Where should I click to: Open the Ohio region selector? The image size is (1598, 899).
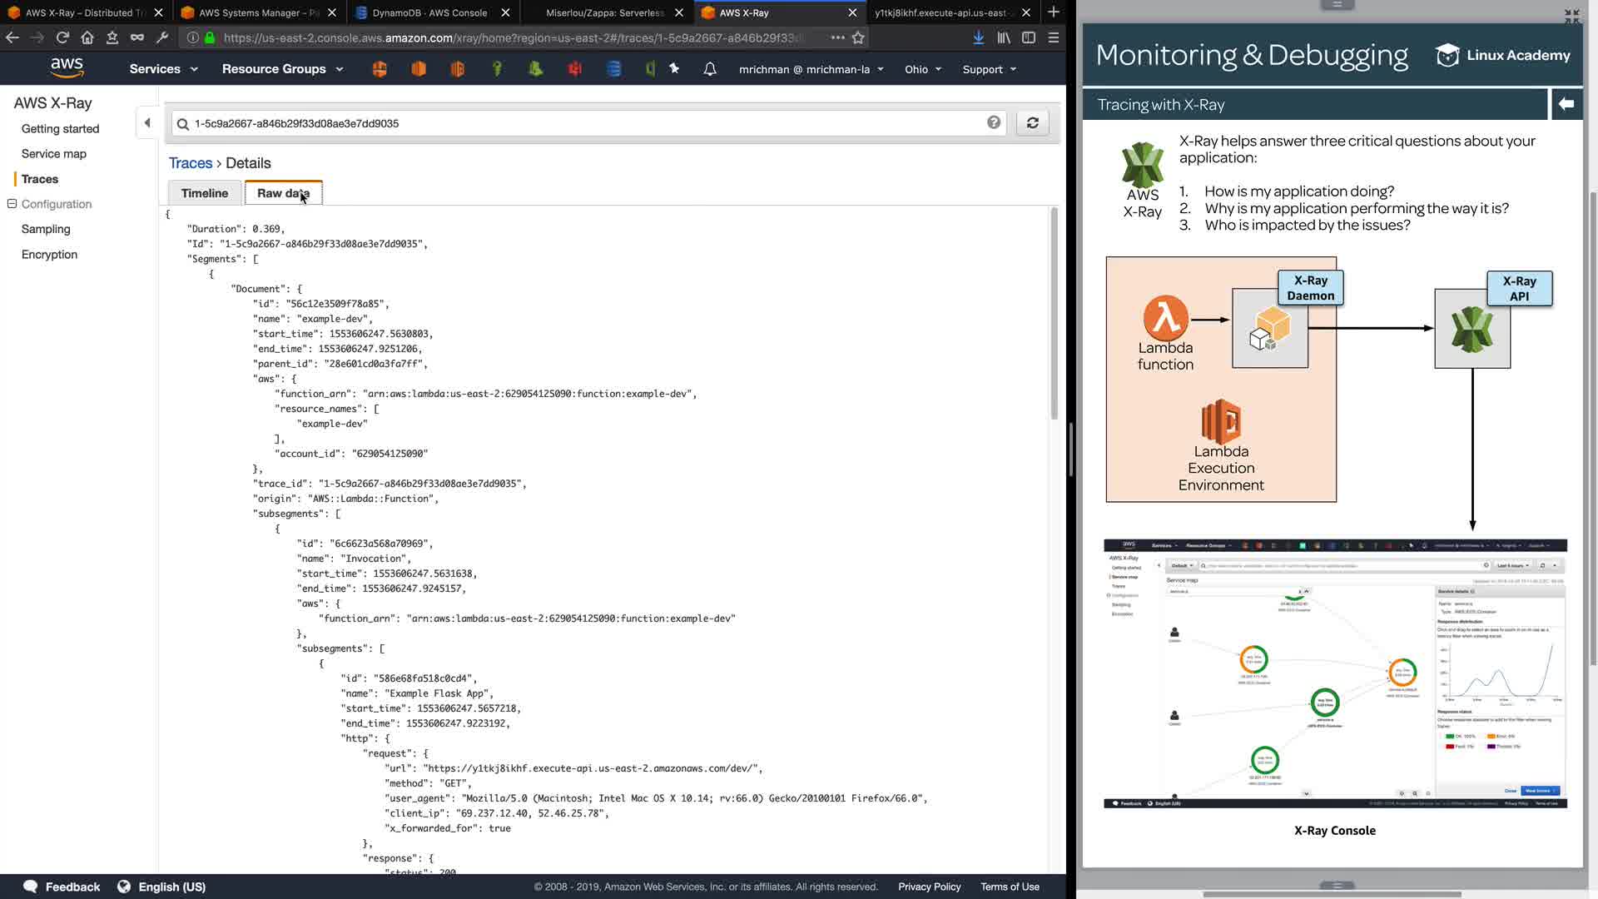click(922, 69)
